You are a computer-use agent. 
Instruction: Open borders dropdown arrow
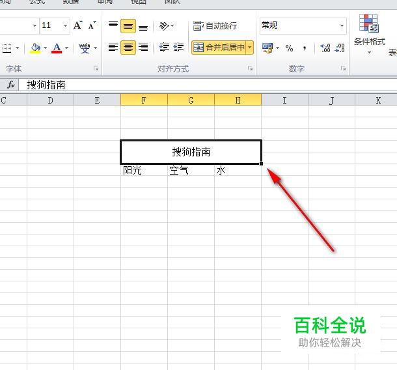pos(17,48)
